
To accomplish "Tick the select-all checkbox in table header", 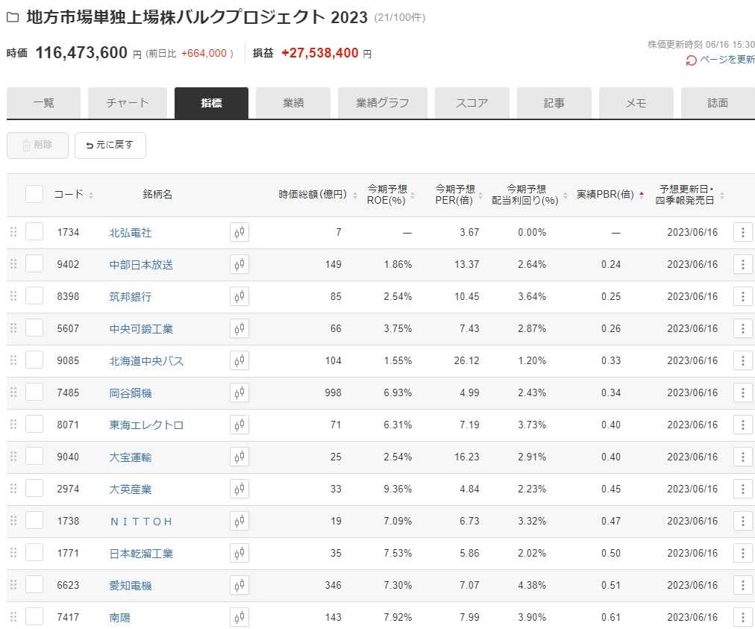I will click(34, 195).
